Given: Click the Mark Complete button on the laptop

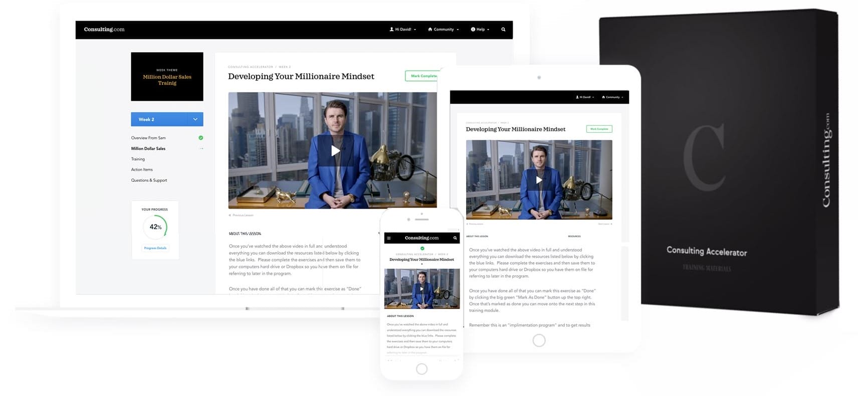Looking at the screenshot, I should point(422,76).
